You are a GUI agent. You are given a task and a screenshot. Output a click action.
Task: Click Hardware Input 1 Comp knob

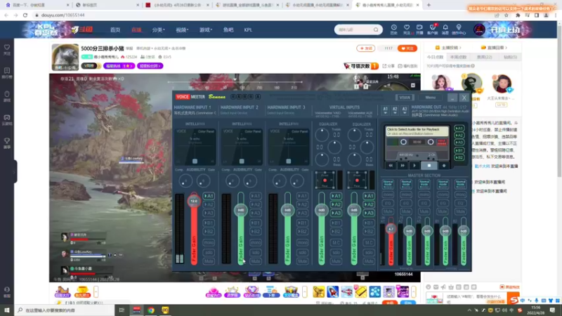pos(185,181)
